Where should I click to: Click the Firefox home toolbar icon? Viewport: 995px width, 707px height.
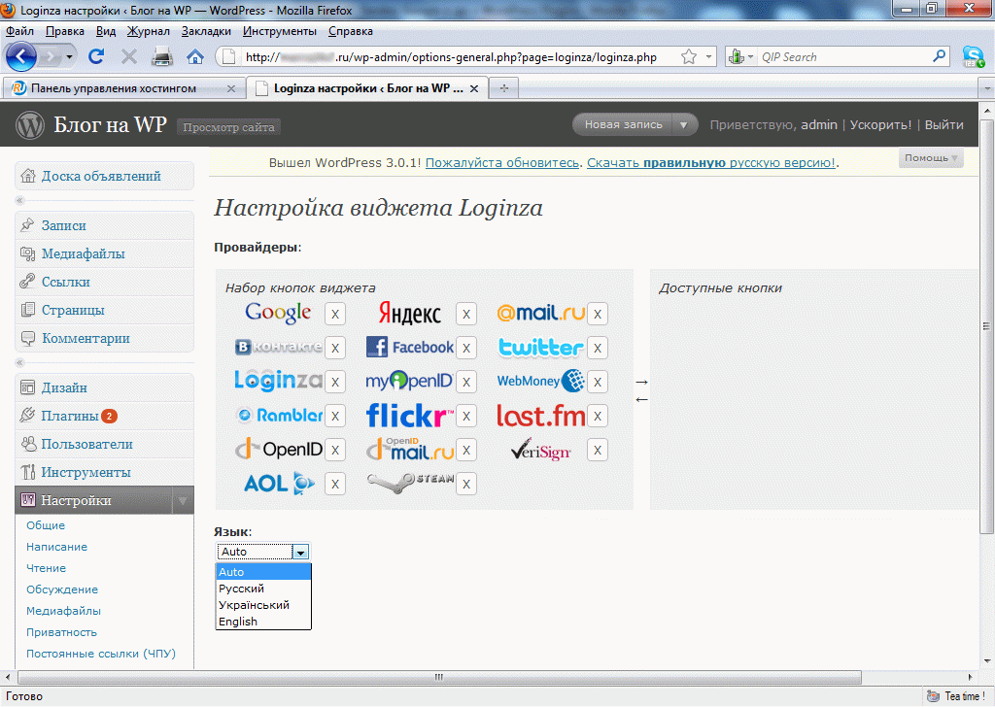coord(195,57)
